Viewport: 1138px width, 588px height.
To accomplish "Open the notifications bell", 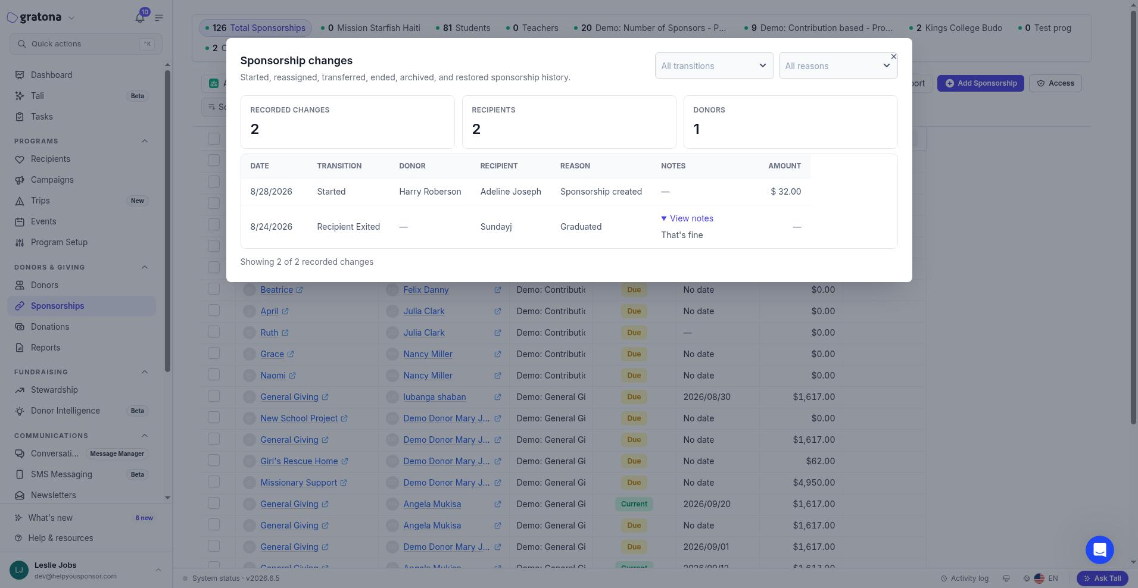I will [140, 17].
